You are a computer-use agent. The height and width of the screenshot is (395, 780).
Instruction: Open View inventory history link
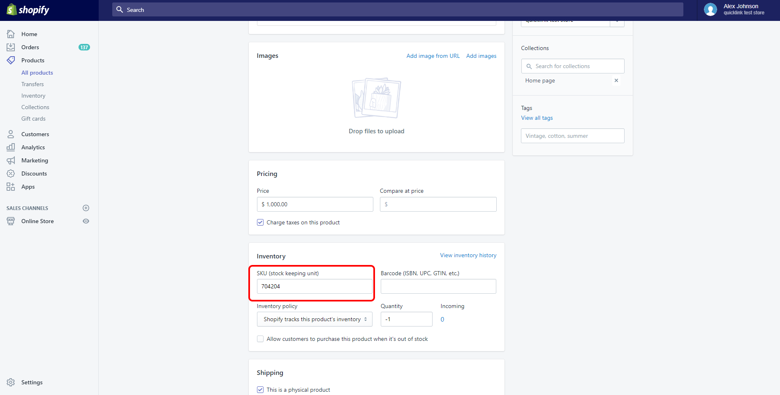click(468, 255)
